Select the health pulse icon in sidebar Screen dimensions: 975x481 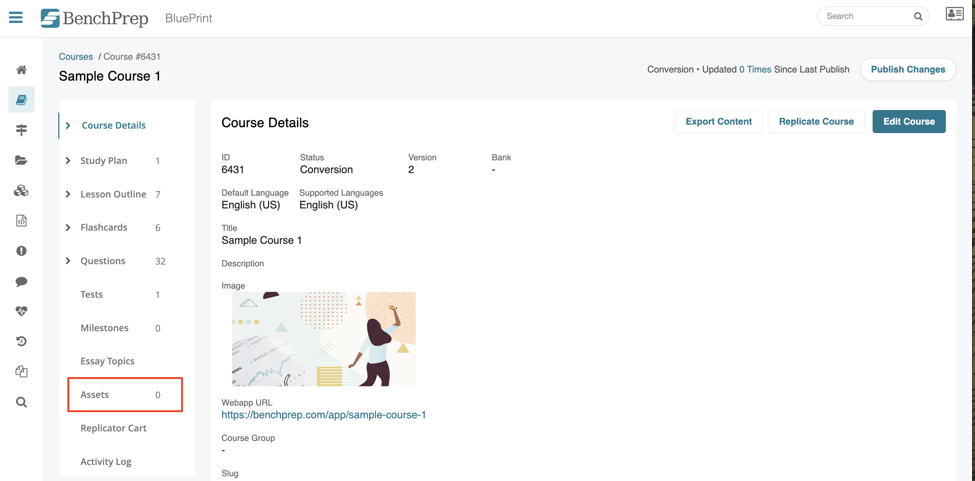[21, 311]
